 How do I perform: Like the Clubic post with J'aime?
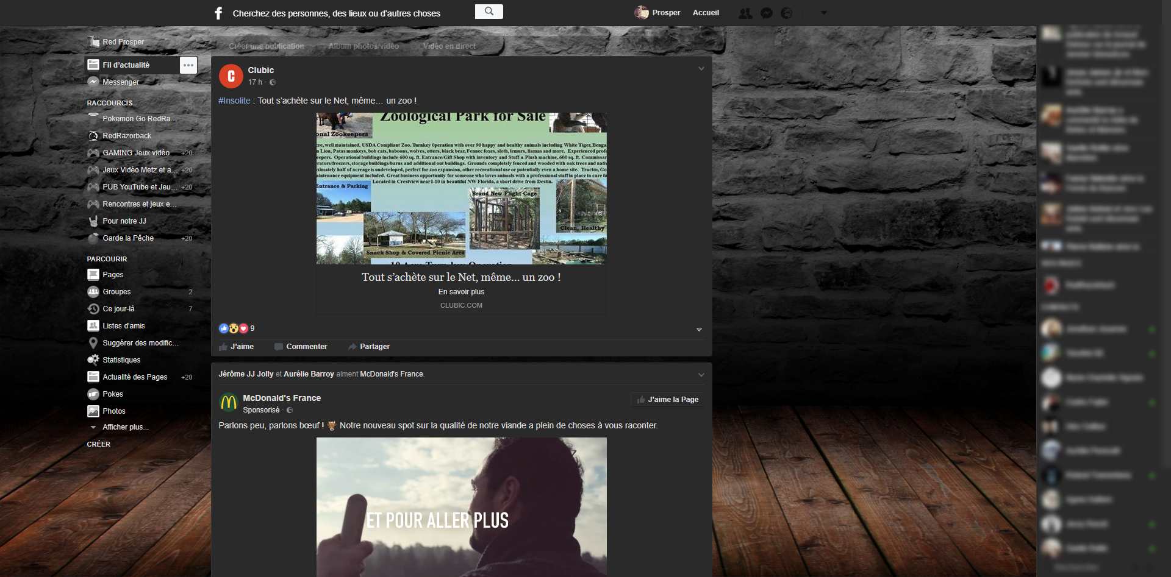pos(237,347)
